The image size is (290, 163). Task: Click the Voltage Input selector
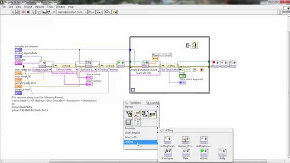pyautogui.click(x=42, y=70)
